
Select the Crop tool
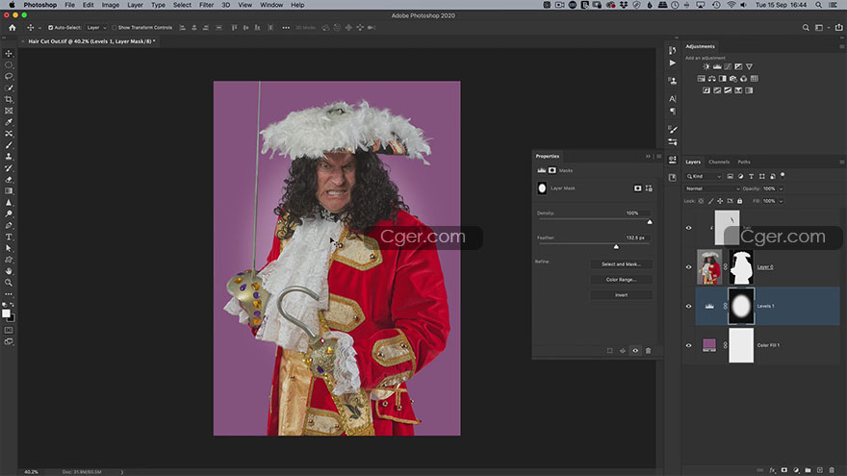click(9, 99)
